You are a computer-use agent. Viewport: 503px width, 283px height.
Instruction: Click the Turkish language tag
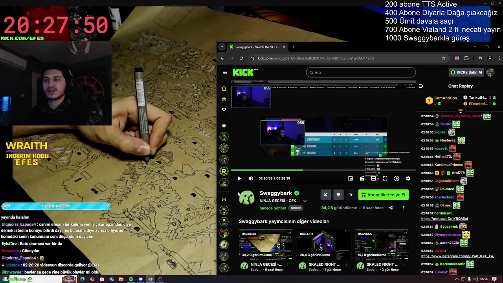(x=296, y=208)
